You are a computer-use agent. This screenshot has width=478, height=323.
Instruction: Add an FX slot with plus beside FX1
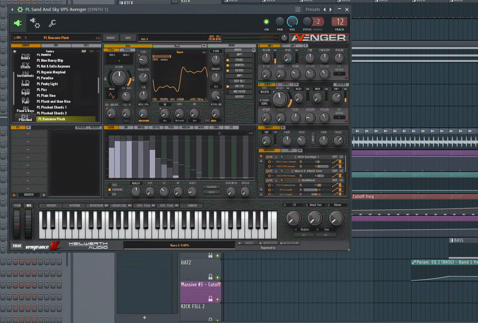click(28, 127)
